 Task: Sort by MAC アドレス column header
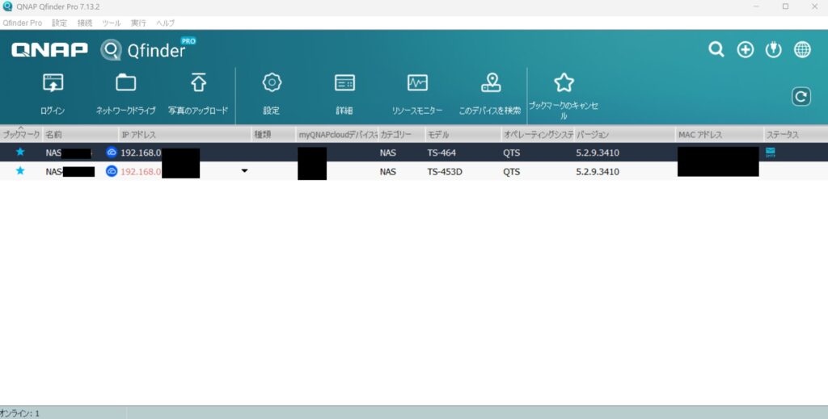(720, 134)
